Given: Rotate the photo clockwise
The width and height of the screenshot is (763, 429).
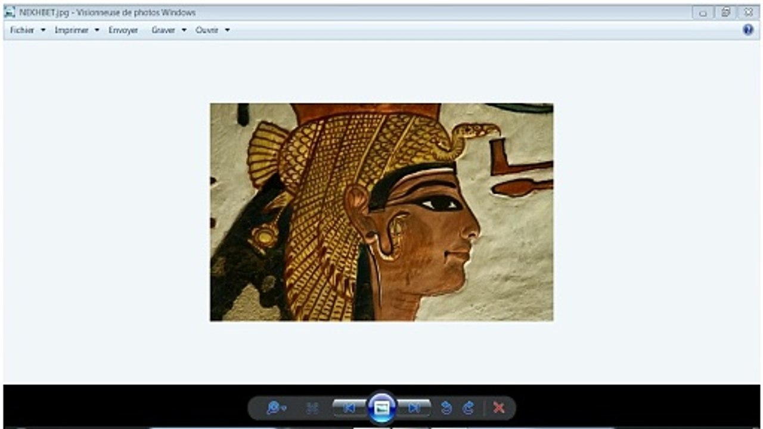Looking at the screenshot, I should tap(469, 408).
